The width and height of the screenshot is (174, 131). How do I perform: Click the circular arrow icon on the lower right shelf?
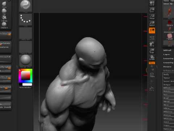click(152, 75)
